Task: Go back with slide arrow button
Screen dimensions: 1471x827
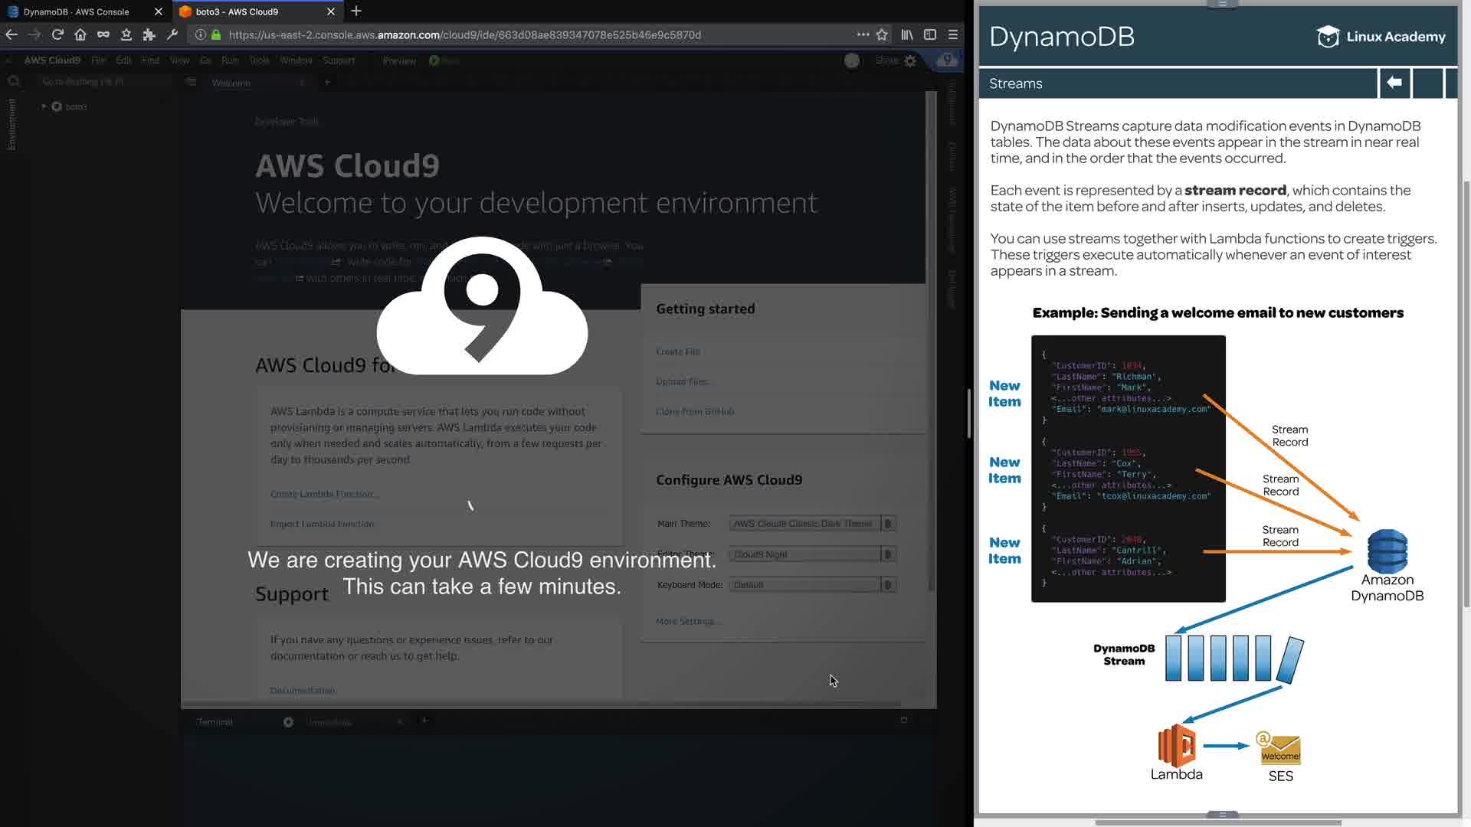Action: (1394, 83)
